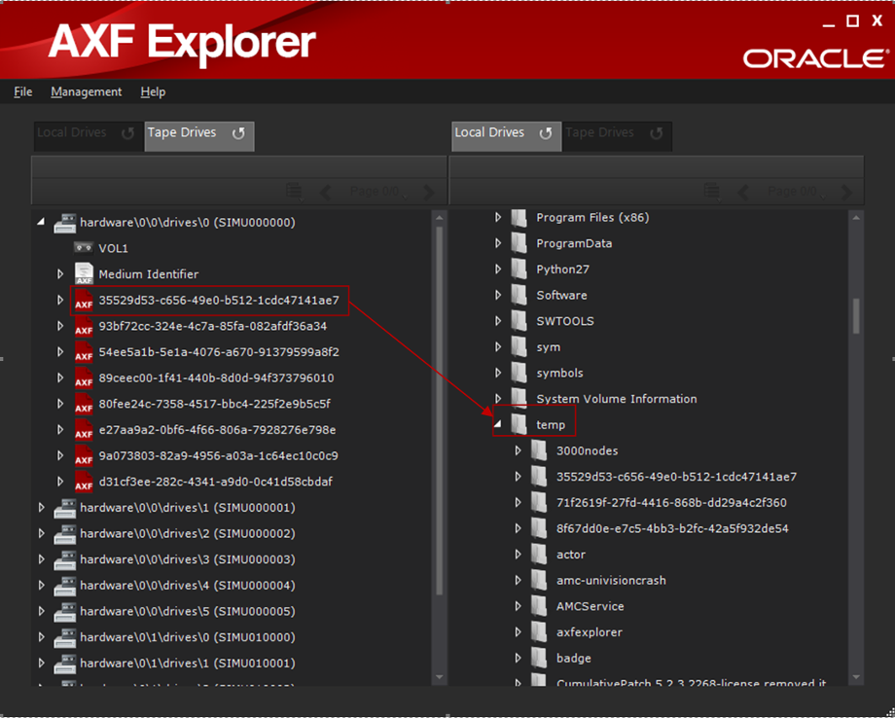The image size is (895, 718).
Task: Expand hardware\0\0\drives\1 (SIMU000001)
Action: 41,508
